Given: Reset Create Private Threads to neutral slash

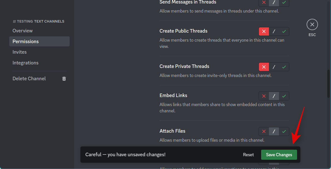Looking at the screenshot, I should (x=274, y=67).
